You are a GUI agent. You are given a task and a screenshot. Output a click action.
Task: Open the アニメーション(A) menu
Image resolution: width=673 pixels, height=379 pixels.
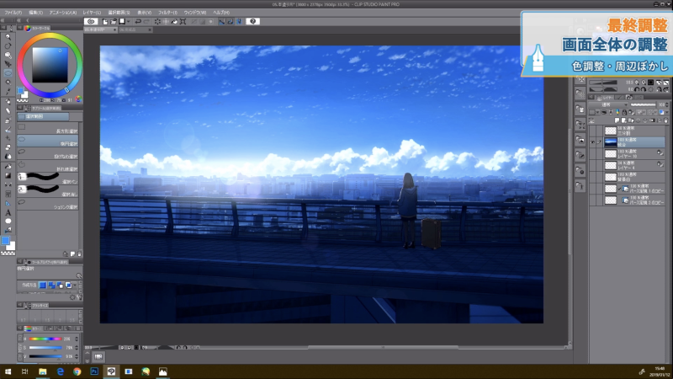coord(62,13)
